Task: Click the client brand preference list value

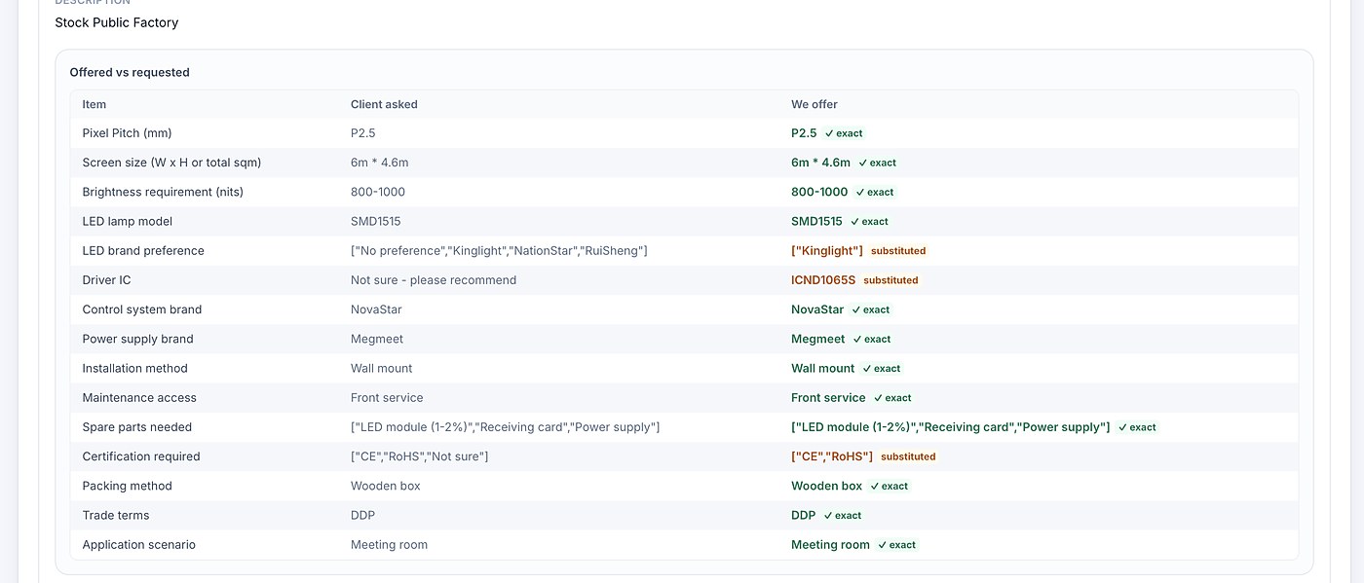Action: [499, 250]
